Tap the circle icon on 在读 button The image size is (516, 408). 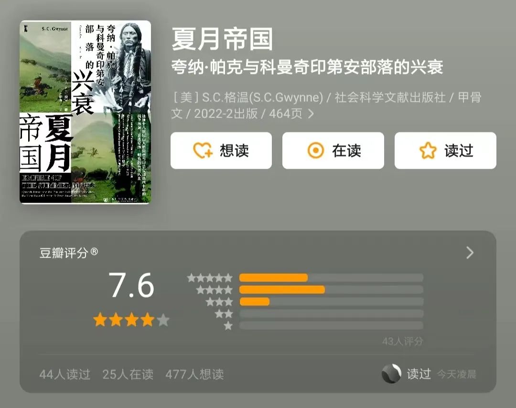(x=316, y=150)
